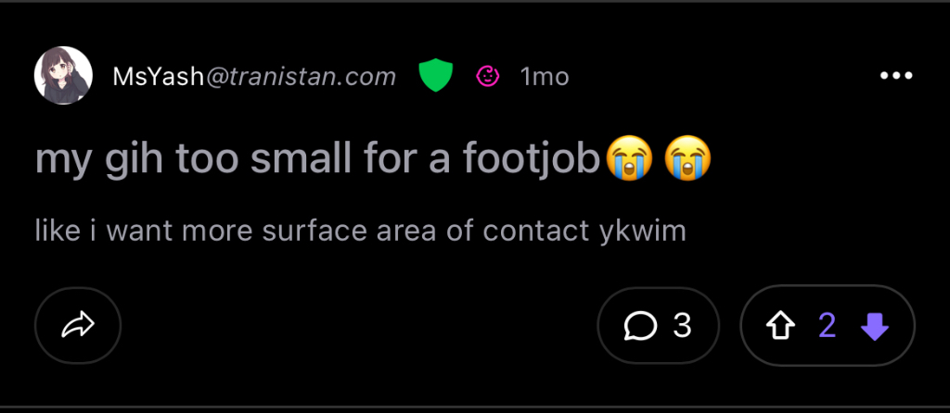The width and height of the screenshot is (950, 413).
Task: Click the green shield moderator badge
Action: [x=434, y=76]
